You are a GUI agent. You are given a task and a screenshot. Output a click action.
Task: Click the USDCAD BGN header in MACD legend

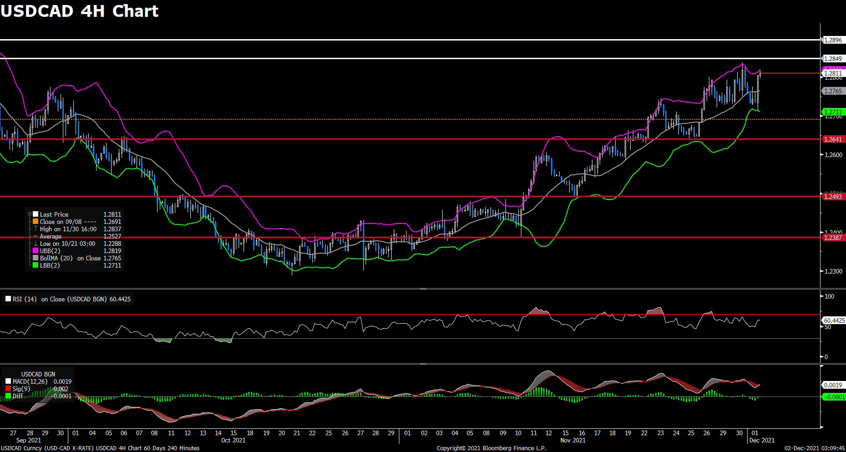pos(38,374)
